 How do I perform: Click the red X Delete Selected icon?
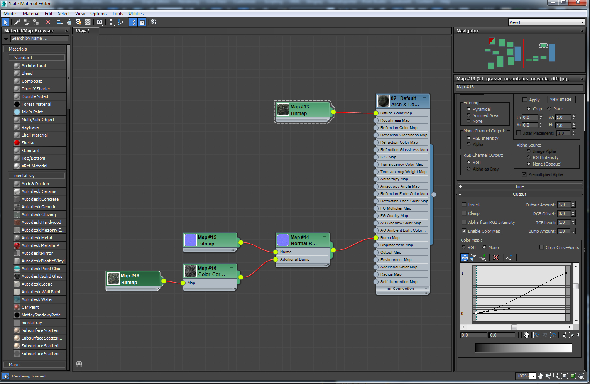click(x=48, y=22)
